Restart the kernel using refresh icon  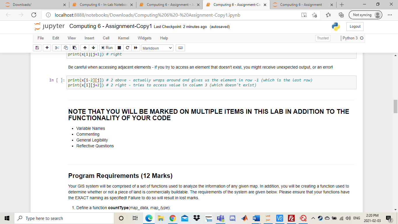pyautogui.click(x=127, y=48)
